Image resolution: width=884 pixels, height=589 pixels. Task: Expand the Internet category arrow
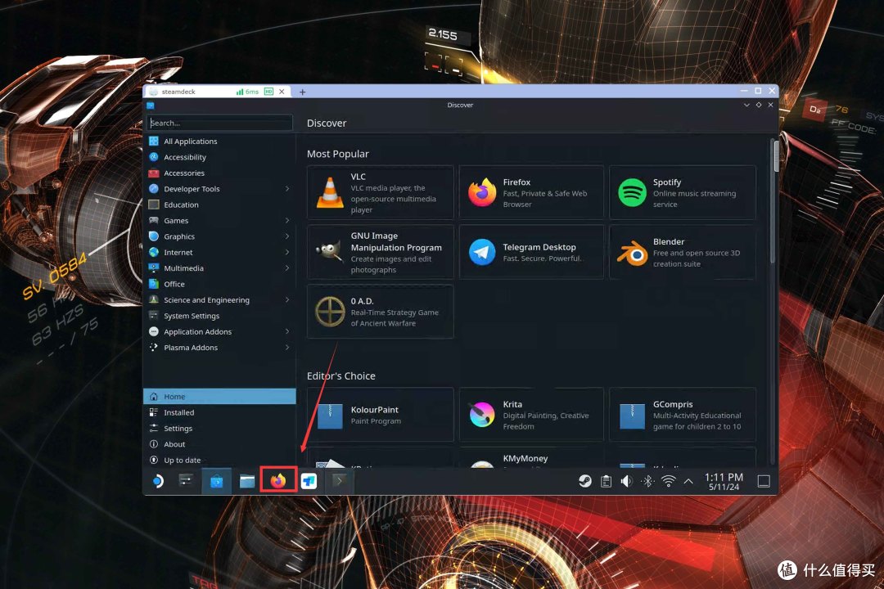(x=287, y=252)
